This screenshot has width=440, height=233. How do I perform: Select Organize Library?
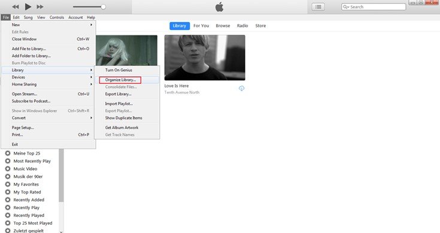(x=127, y=80)
